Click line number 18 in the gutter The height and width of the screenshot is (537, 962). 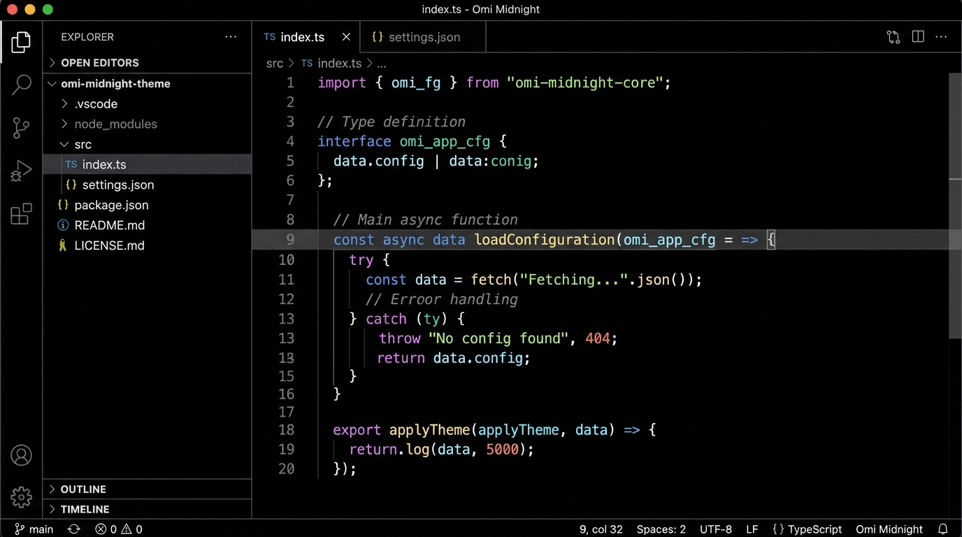pyautogui.click(x=287, y=430)
